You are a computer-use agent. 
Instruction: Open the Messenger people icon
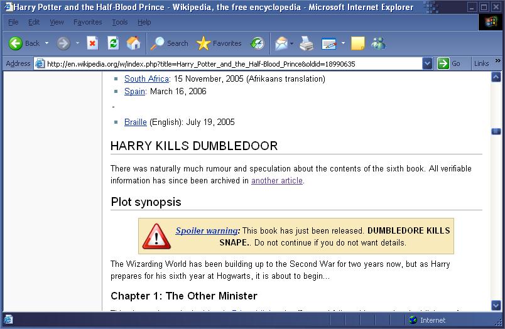click(378, 43)
